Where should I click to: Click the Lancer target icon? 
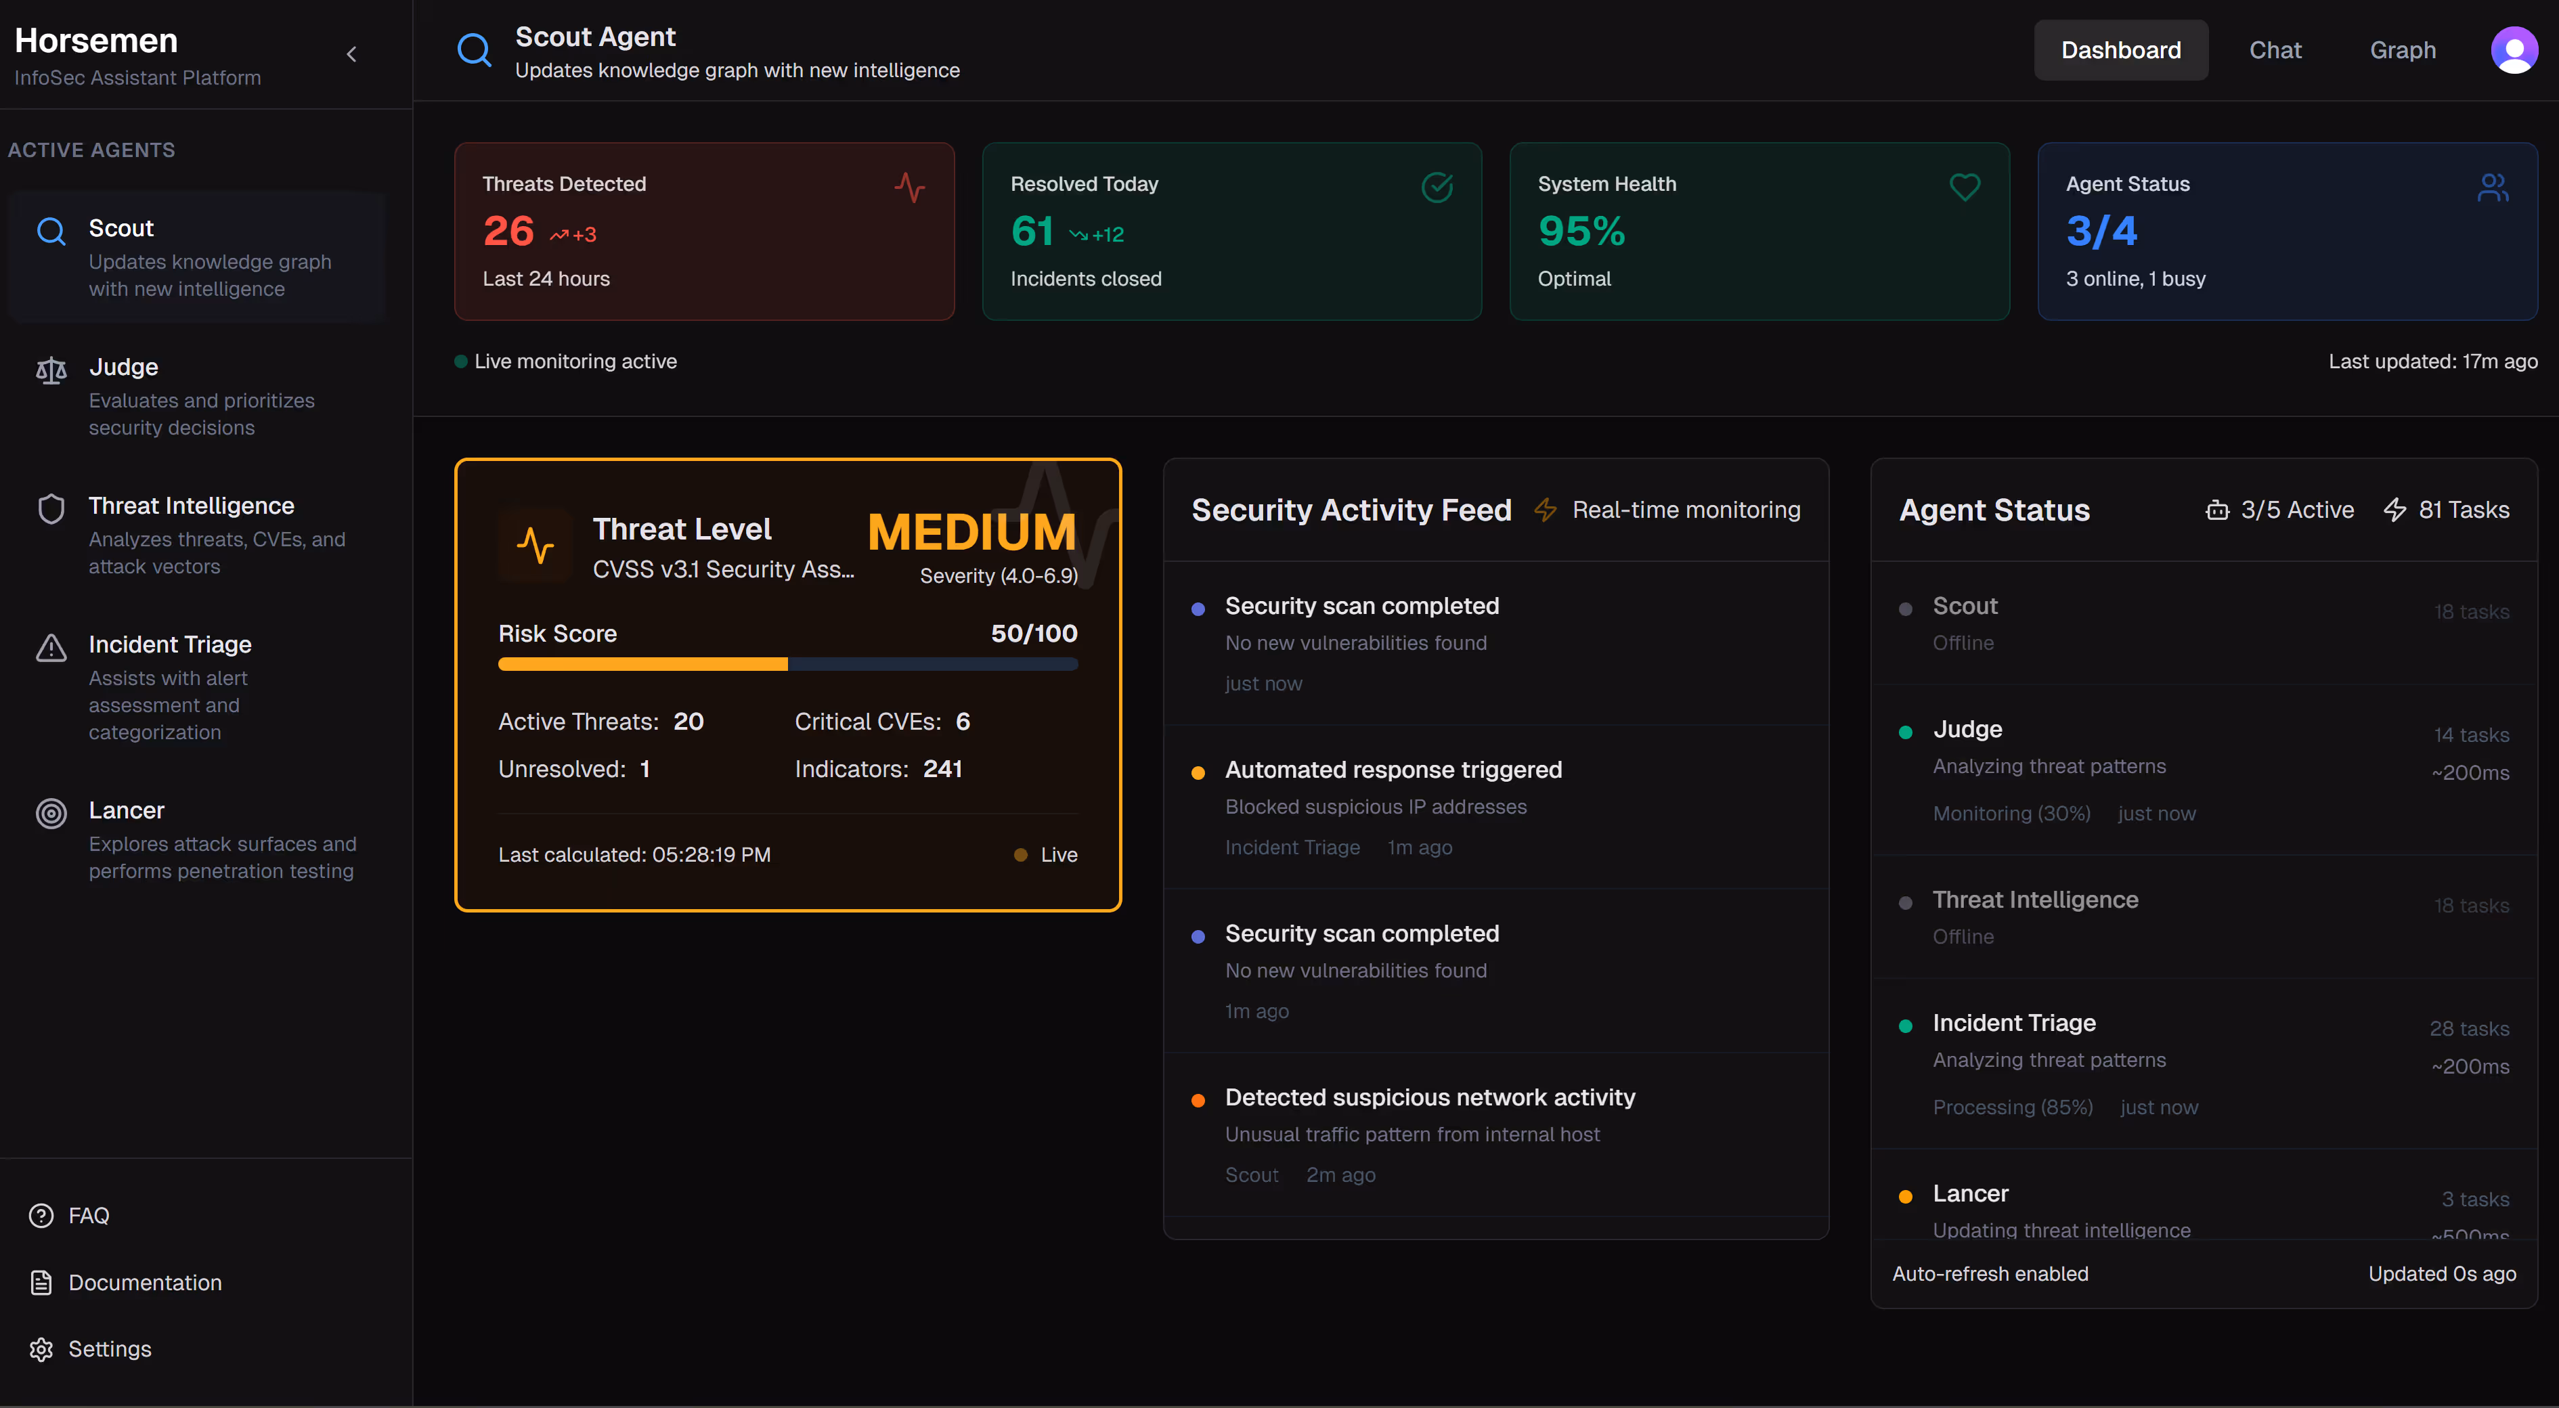click(51, 813)
